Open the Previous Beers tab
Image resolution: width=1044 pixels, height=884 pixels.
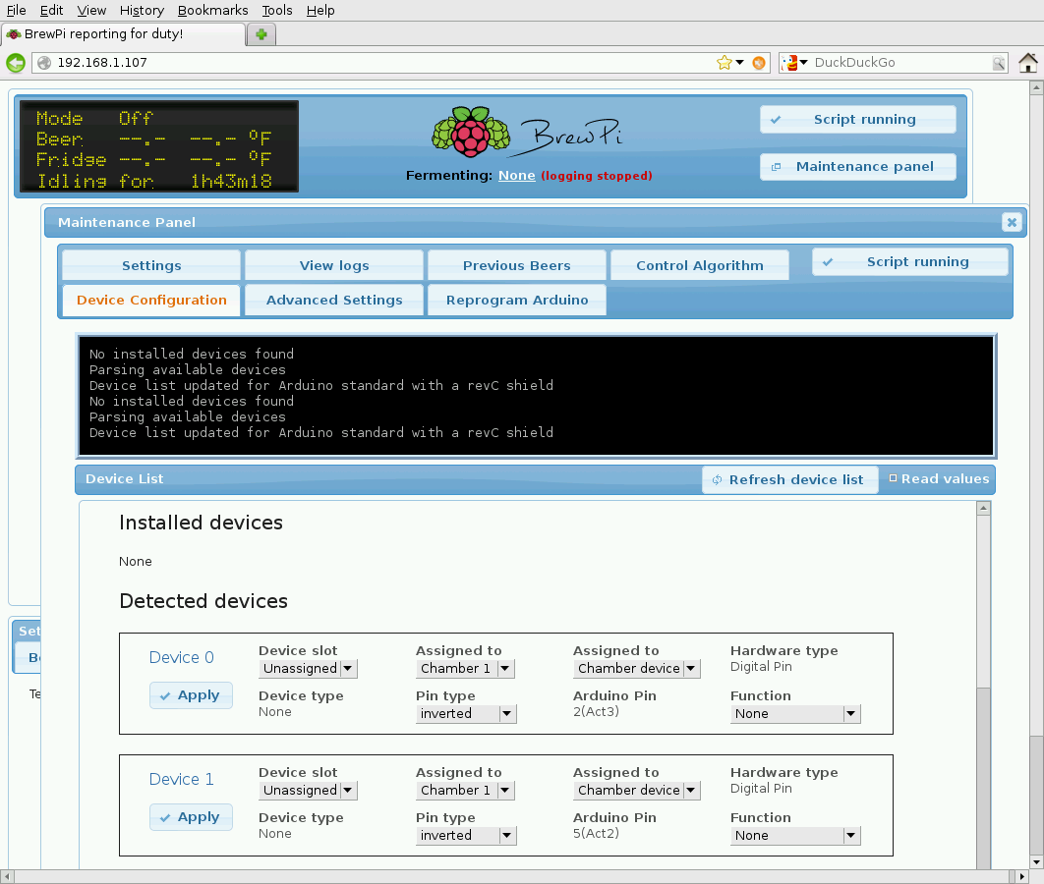[x=517, y=265]
